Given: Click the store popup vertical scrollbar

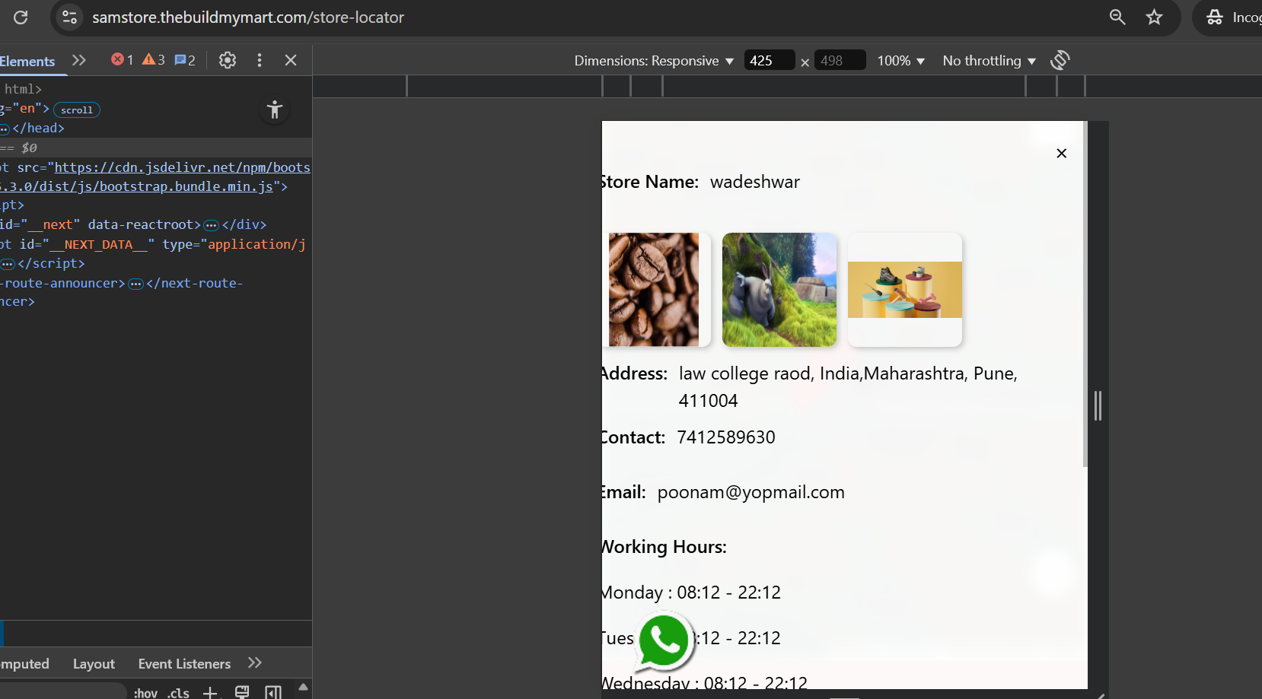Looking at the screenshot, I should (1085, 294).
